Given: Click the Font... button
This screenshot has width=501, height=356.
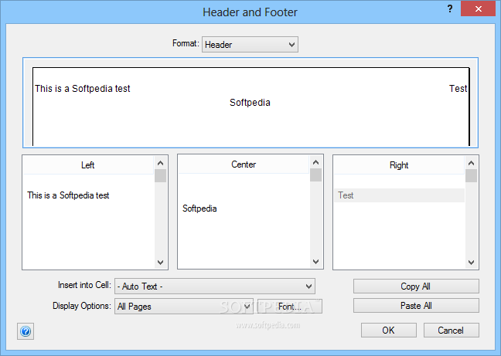Looking at the screenshot, I should (x=290, y=307).
